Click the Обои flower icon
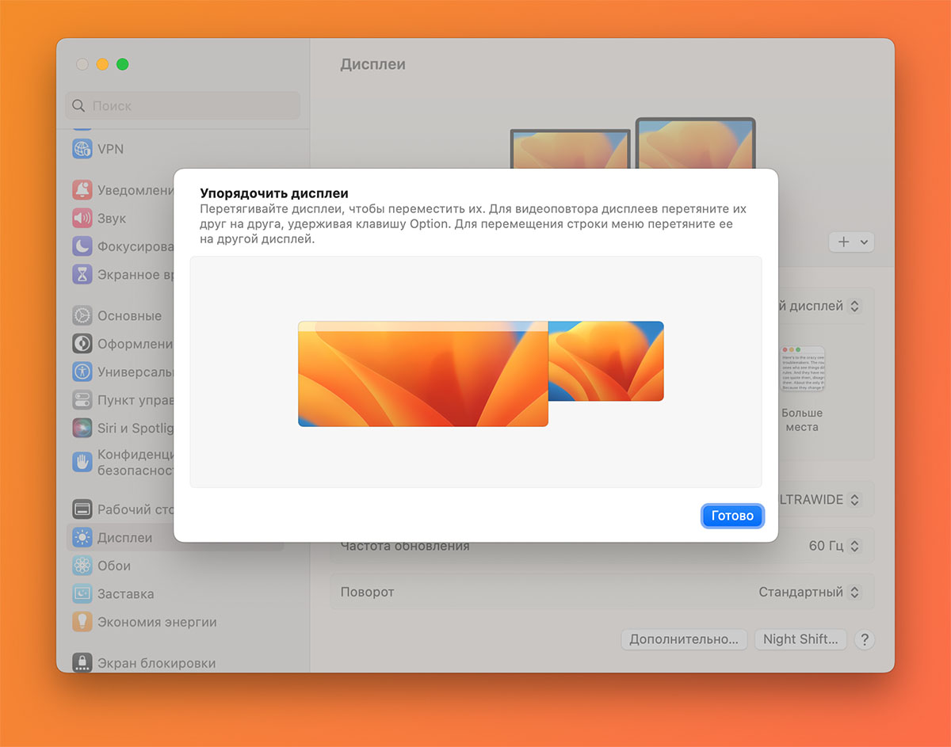 [82, 566]
